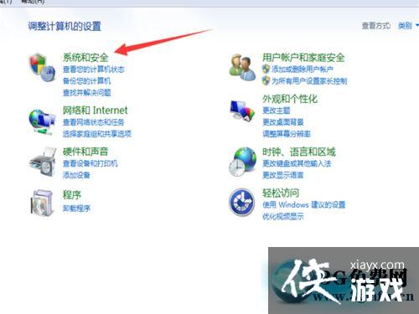
Task: Click 调整屏幕分辨率 link
Action: click(287, 134)
